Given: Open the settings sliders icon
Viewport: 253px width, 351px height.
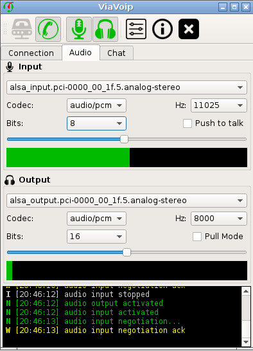Looking at the screenshot, I should [136, 29].
